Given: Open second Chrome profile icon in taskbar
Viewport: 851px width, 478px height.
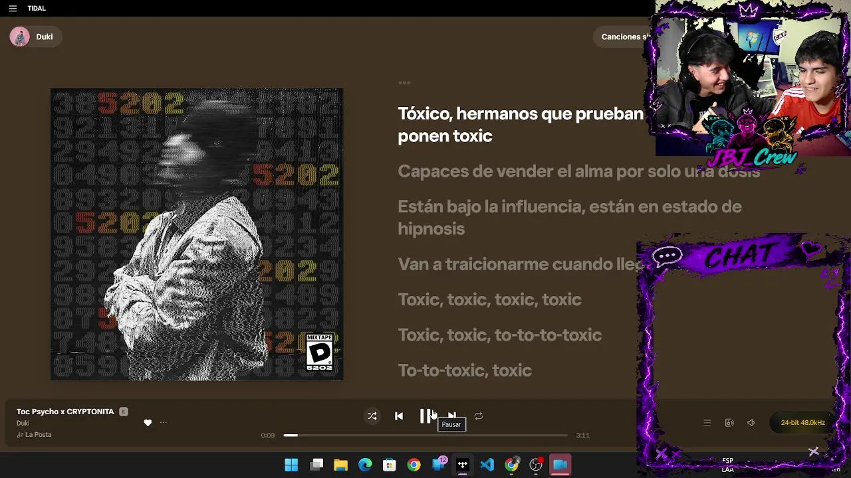Looking at the screenshot, I should (x=511, y=465).
